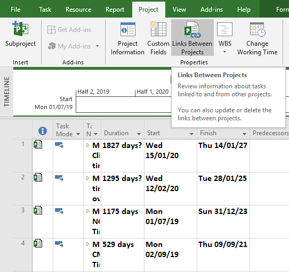Select the Mon 02/09/19 start cell
The width and height of the screenshot is (289, 272).
[x=171, y=255]
